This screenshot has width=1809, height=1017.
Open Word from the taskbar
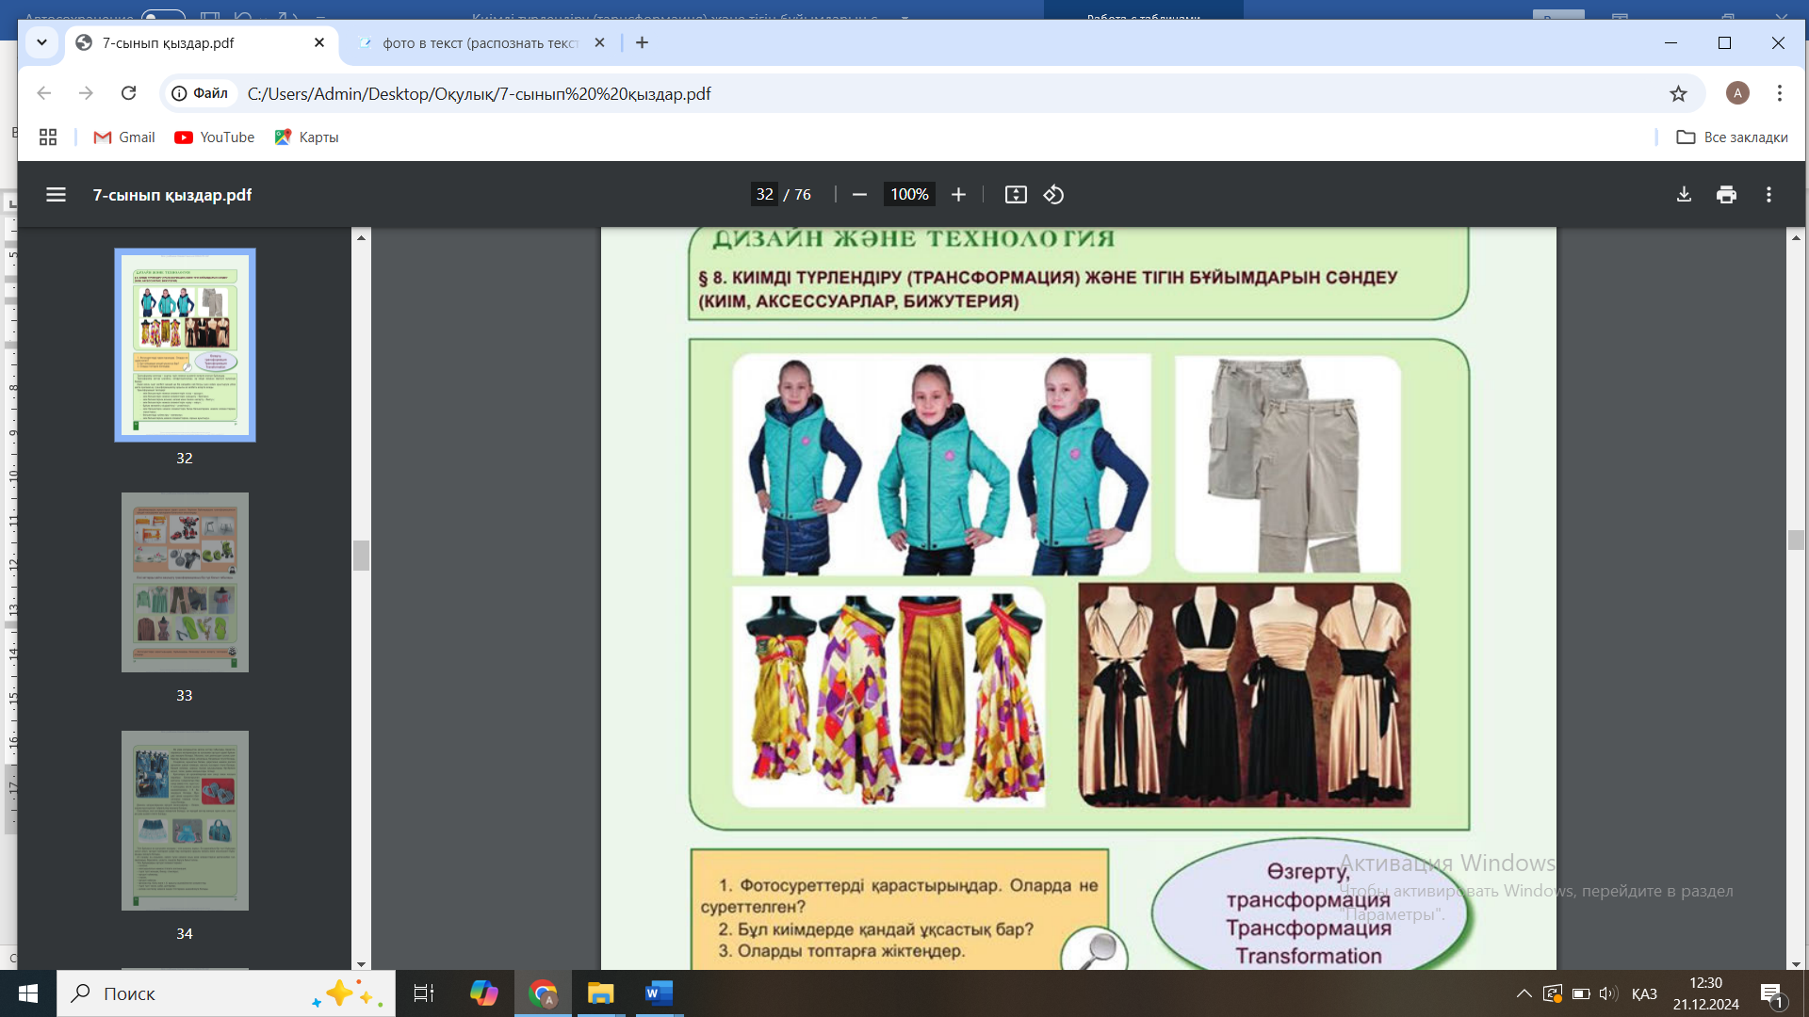[x=659, y=993]
